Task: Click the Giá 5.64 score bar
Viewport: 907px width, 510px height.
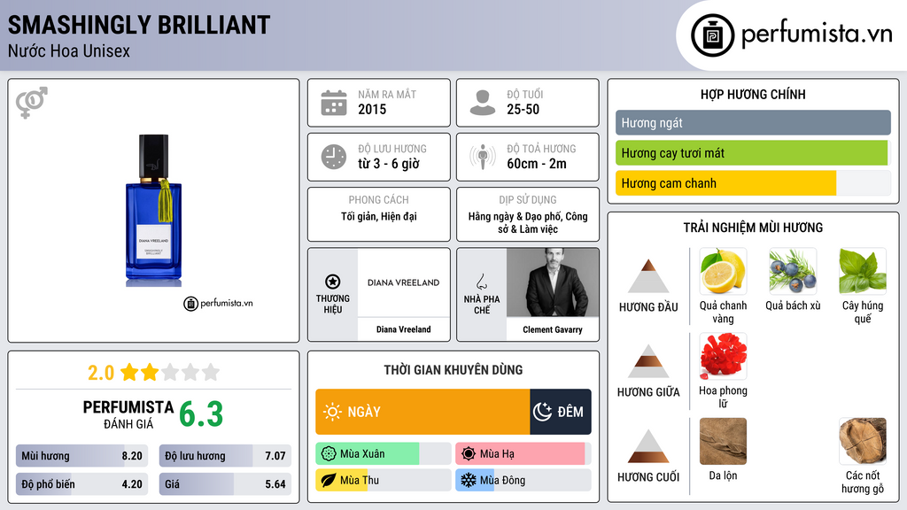Action: pos(226,484)
